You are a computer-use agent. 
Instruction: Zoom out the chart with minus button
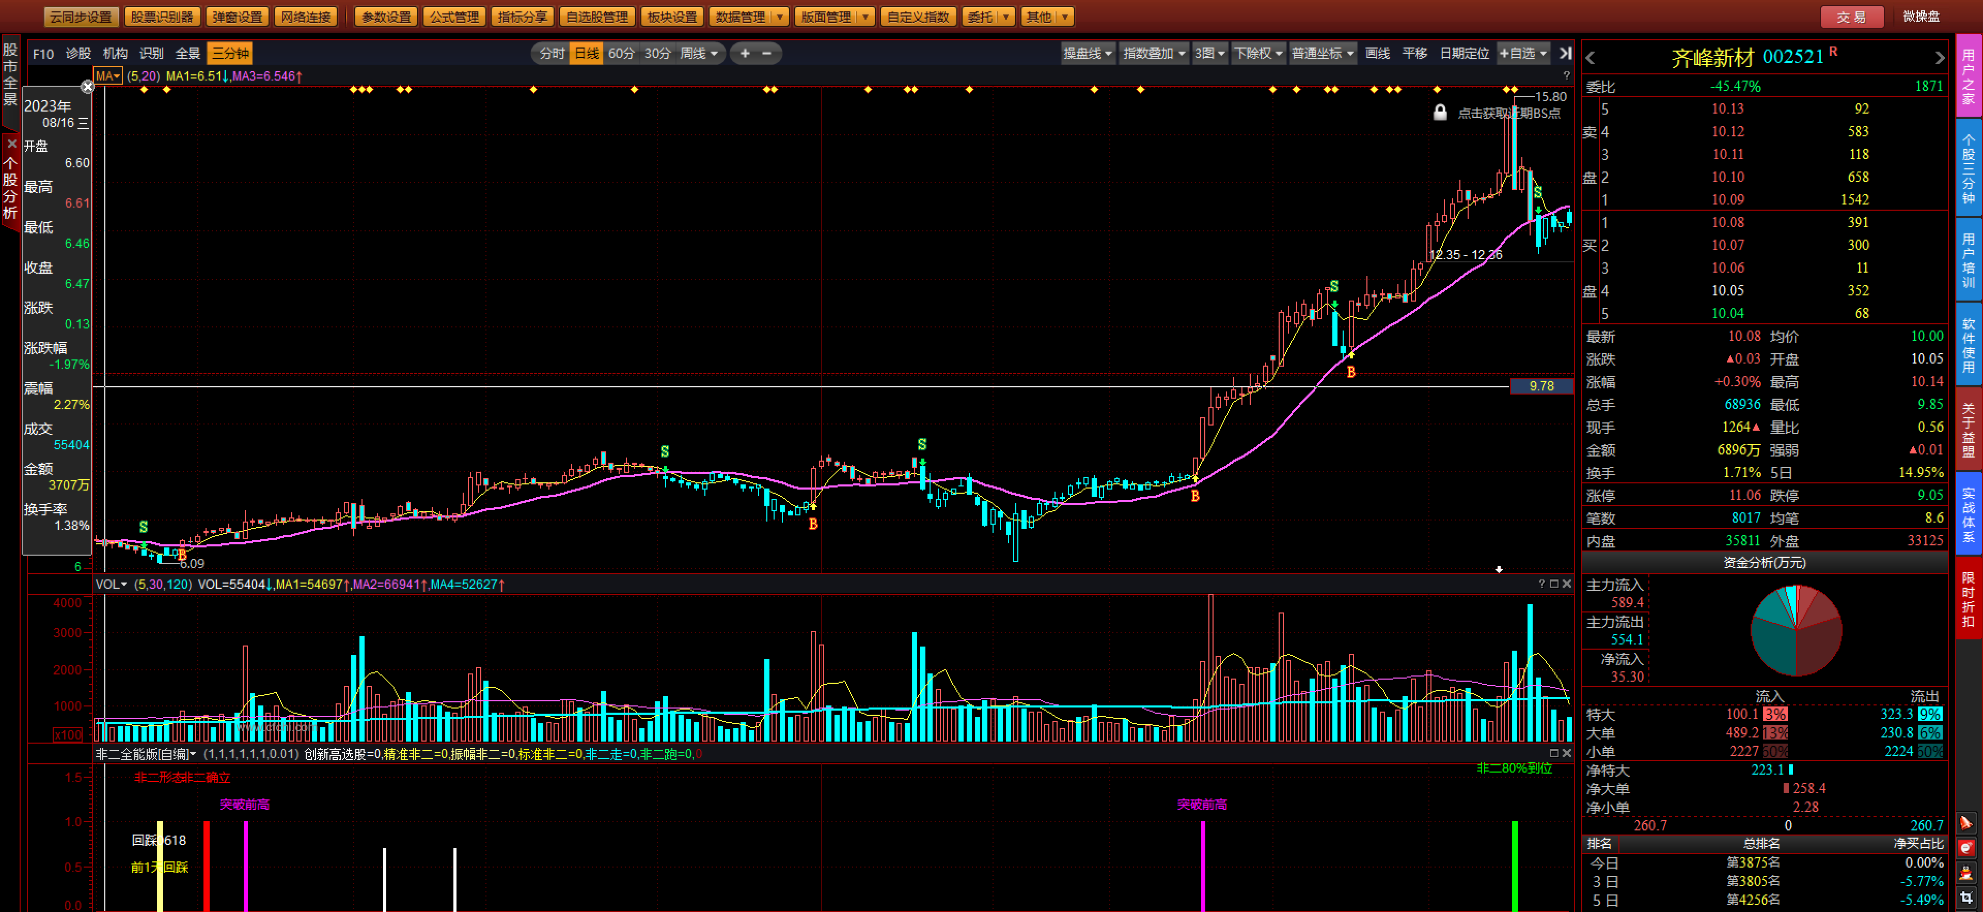click(767, 53)
